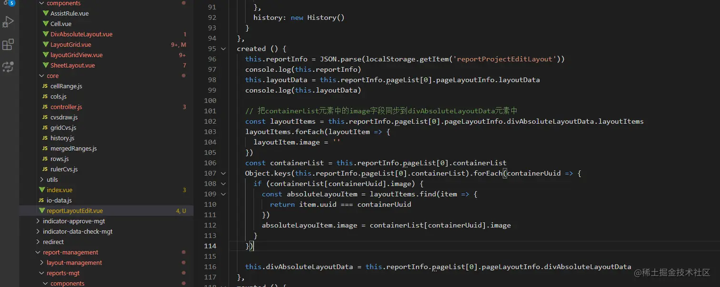The width and height of the screenshot is (720, 287).
Task: Click the 'reportProjectEditLayout' string literal
Action: 506,59
